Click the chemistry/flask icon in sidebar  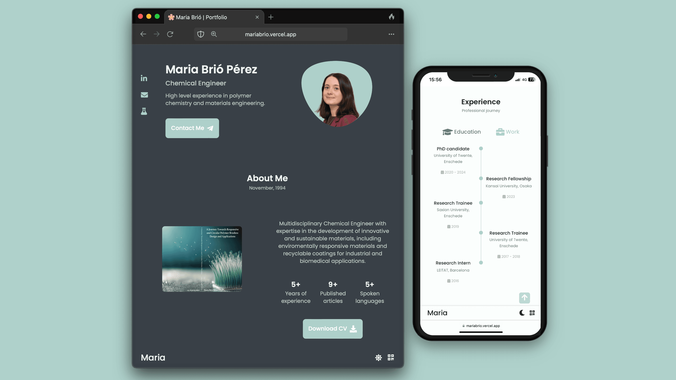coord(144,111)
